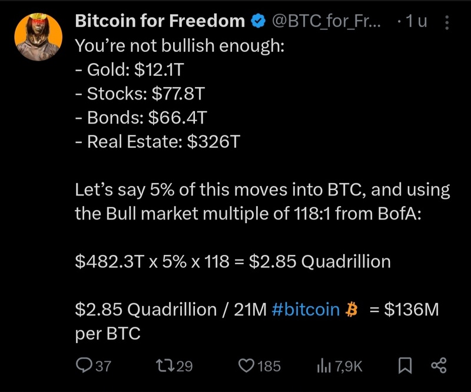
Task: Bookmark this Bitcoin for Freedom tweet
Action: pyautogui.click(x=405, y=366)
